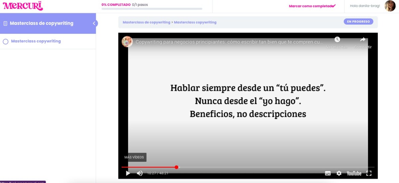This screenshot has height=183, width=399.
Task: Click the Compartir share arrow icon
Action: point(362,40)
